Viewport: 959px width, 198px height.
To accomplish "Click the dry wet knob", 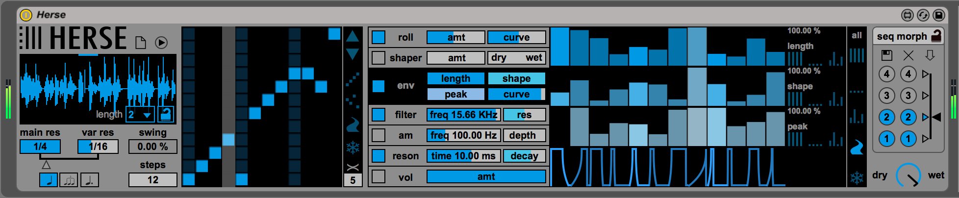I will point(909,175).
